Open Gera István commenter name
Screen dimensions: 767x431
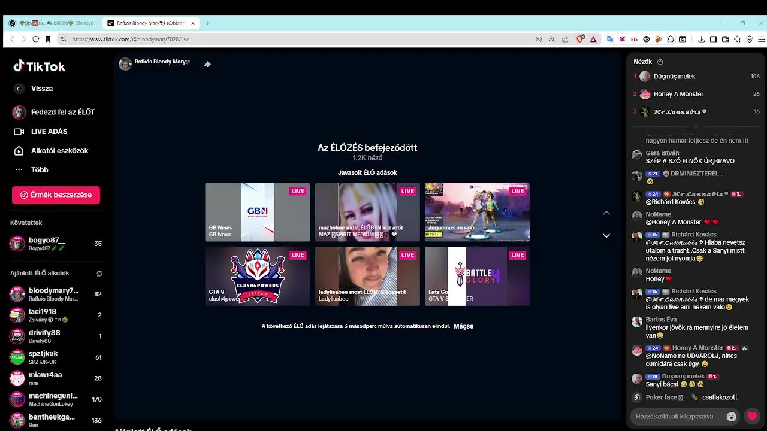pyautogui.click(x=662, y=153)
